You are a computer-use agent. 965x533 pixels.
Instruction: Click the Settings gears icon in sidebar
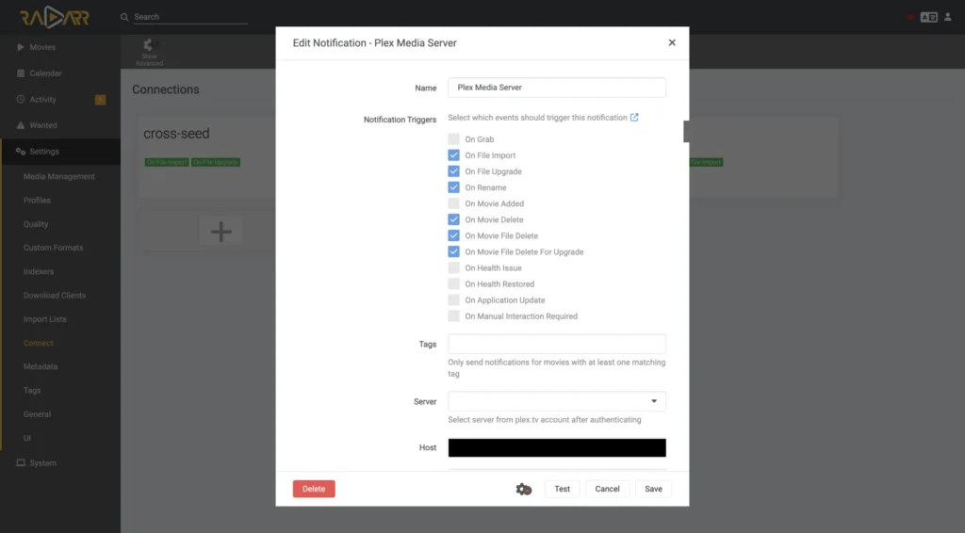21,152
